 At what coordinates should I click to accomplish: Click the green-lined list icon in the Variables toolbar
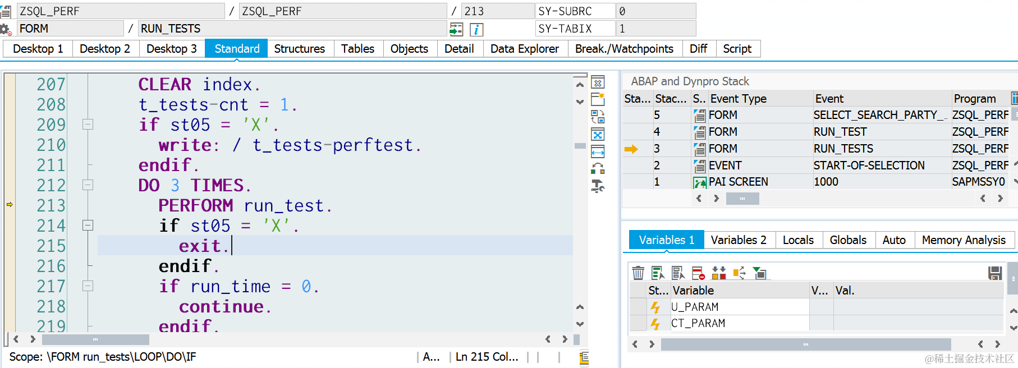[x=658, y=273]
